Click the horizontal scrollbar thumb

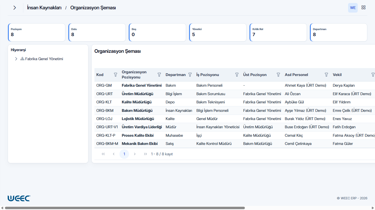(x=125, y=208)
